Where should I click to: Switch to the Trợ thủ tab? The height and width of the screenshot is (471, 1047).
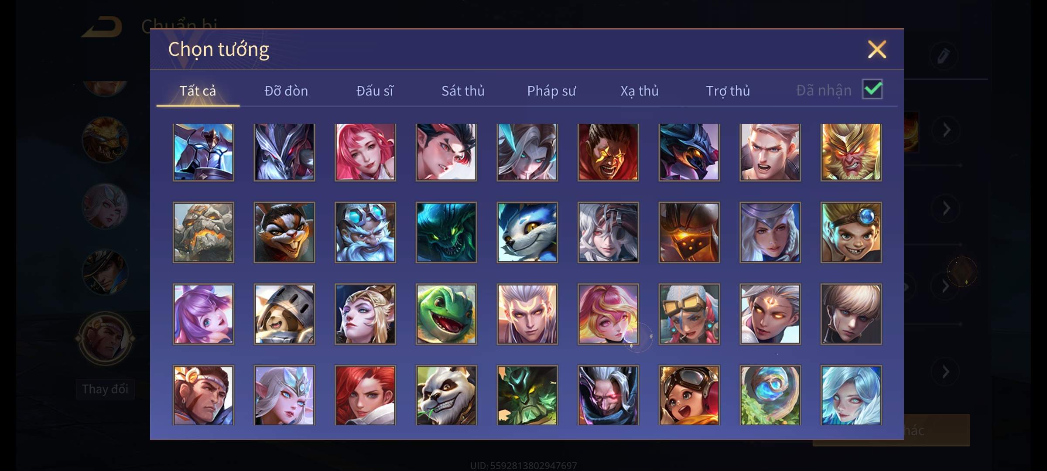click(728, 91)
